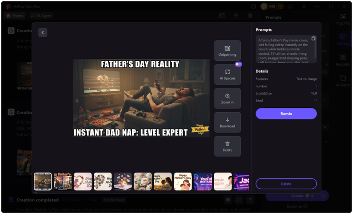This screenshot has height=214, width=353.
Task: Open AI Agent in the right sidebar
Action: click(x=343, y=81)
